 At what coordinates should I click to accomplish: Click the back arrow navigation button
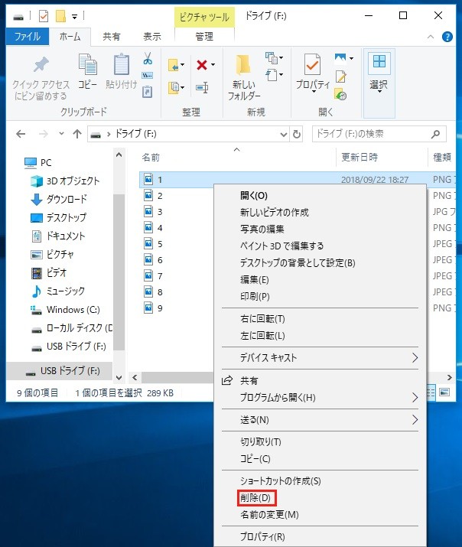[x=21, y=134]
